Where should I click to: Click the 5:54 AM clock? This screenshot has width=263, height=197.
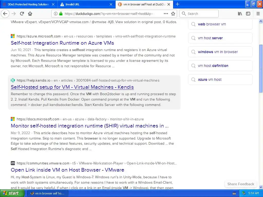coord(253,193)
